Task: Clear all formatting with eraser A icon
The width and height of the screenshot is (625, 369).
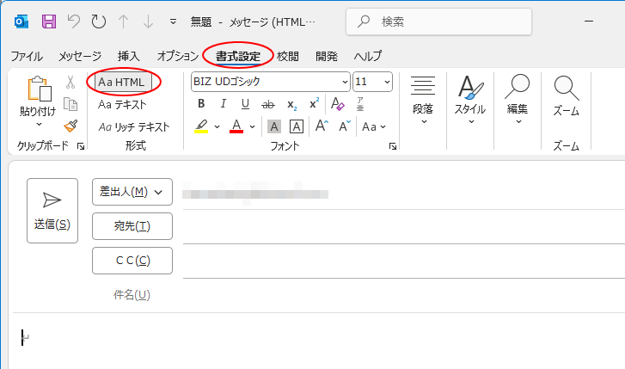Action: coord(337,104)
